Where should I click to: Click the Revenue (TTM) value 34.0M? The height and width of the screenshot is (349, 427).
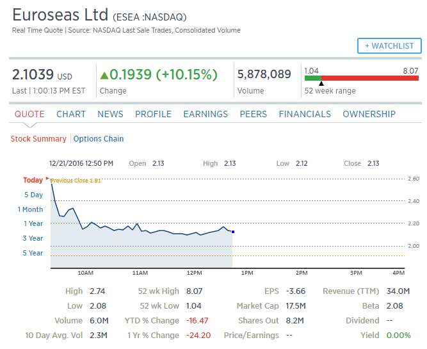click(398, 291)
